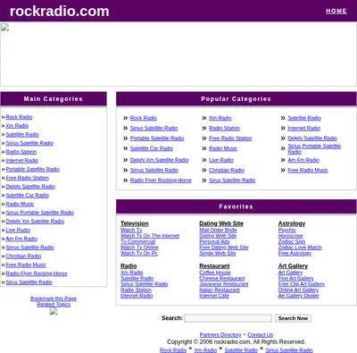The height and width of the screenshot is (353, 357).
Task: Open Japanese Restaurant link
Action: (224, 284)
